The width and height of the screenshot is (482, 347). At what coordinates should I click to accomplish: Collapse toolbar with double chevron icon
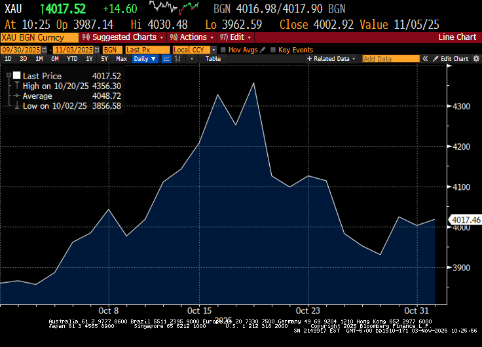click(x=425, y=59)
